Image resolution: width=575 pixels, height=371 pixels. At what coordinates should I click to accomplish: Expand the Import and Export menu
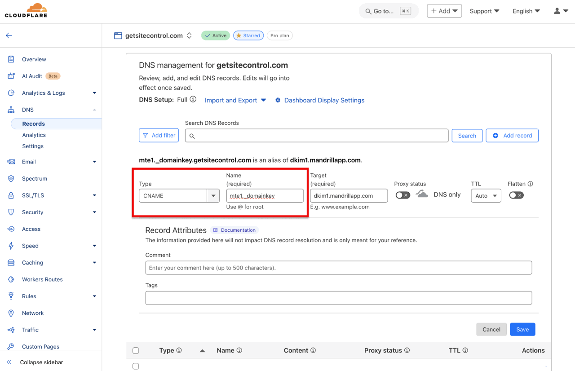(230, 100)
